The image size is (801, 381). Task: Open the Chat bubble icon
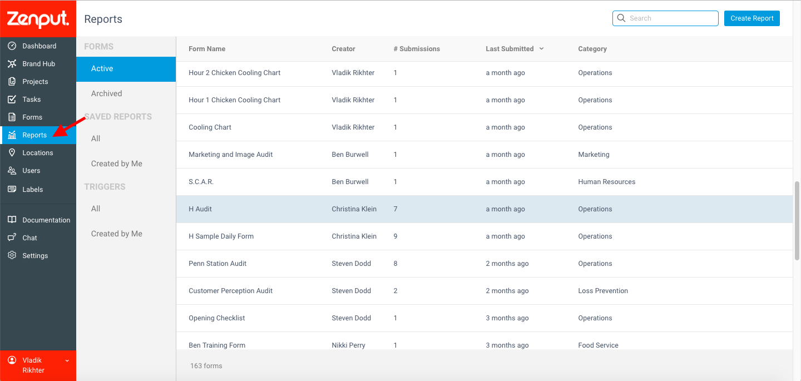12,238
